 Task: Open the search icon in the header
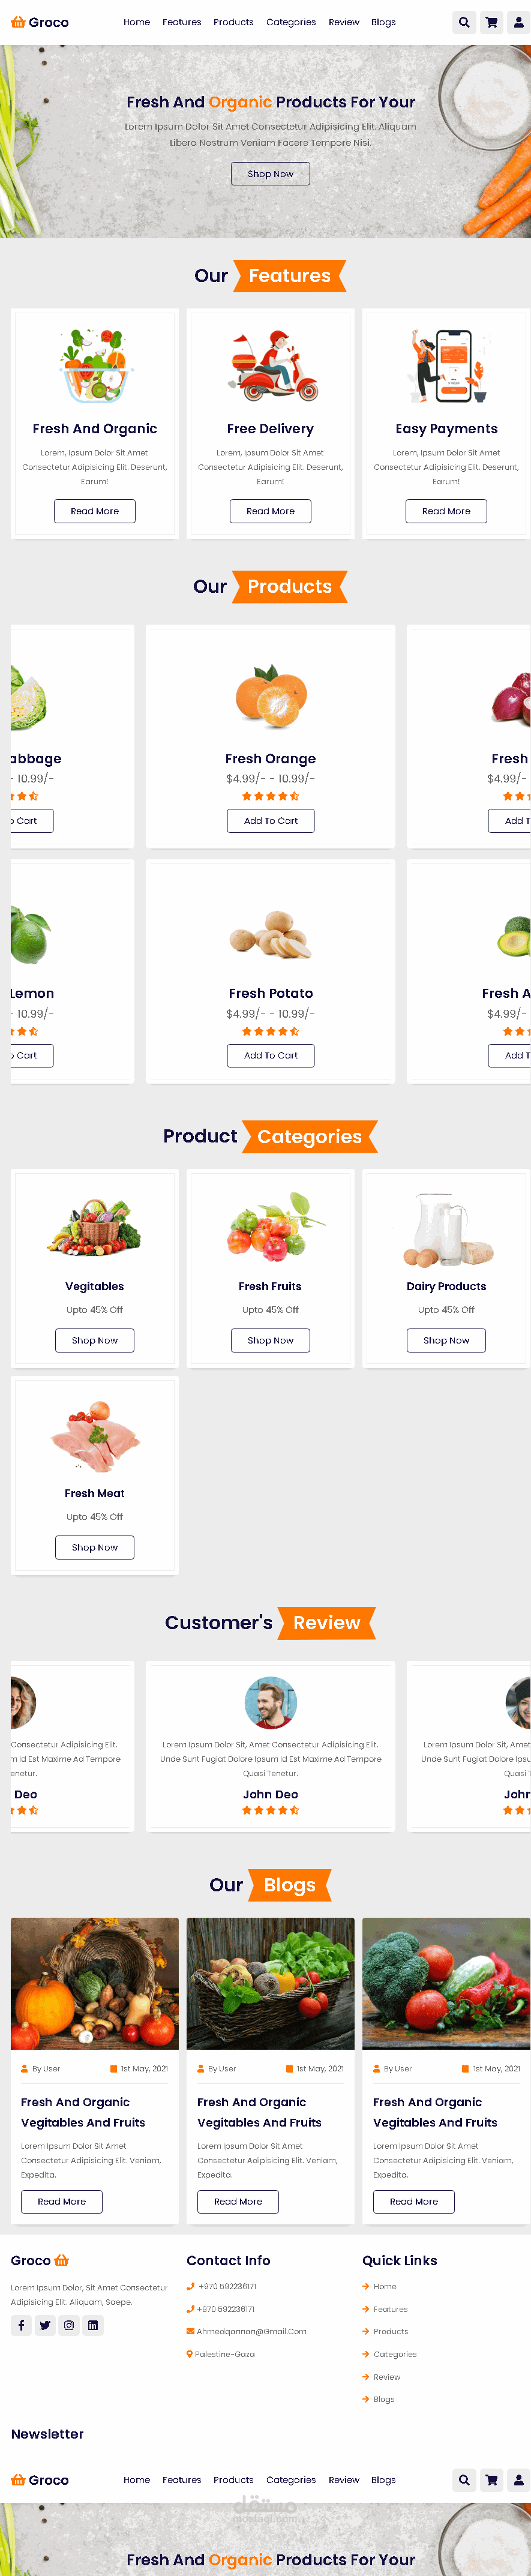tap(464, 21)
